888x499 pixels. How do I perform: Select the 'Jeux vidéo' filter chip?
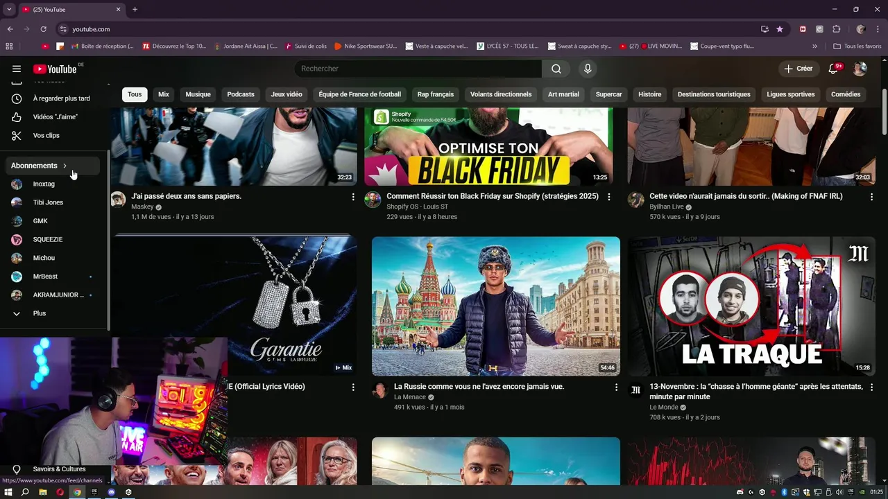tap(287, 94)
